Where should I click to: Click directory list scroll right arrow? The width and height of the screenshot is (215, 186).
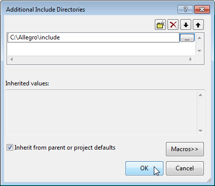191,59
